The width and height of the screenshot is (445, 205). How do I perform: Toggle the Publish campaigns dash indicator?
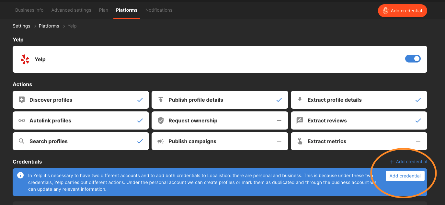coord(279,141)
